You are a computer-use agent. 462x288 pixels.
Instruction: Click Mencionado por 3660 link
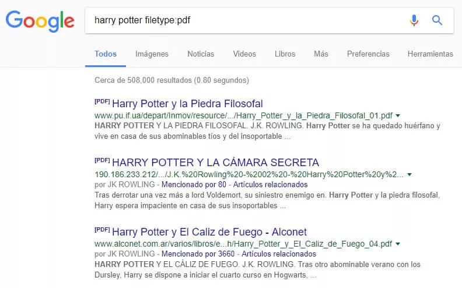click(198, 254)
